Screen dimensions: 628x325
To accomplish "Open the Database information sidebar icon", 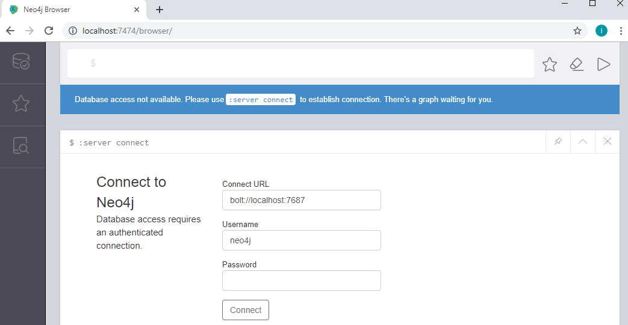I will (x=21, y=61).
